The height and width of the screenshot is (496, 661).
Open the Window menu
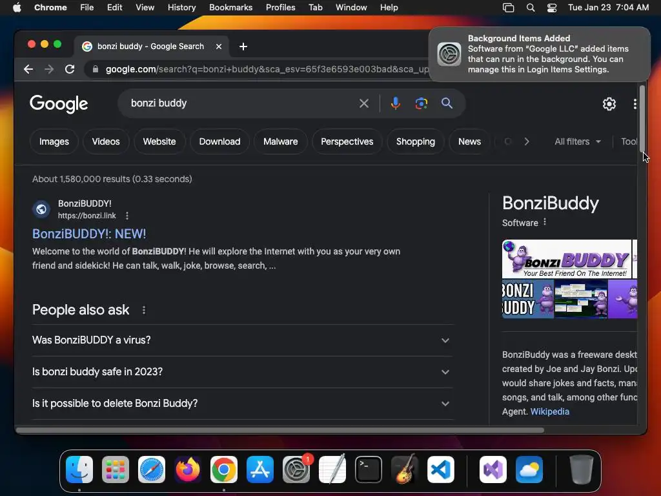pos(351,8)
